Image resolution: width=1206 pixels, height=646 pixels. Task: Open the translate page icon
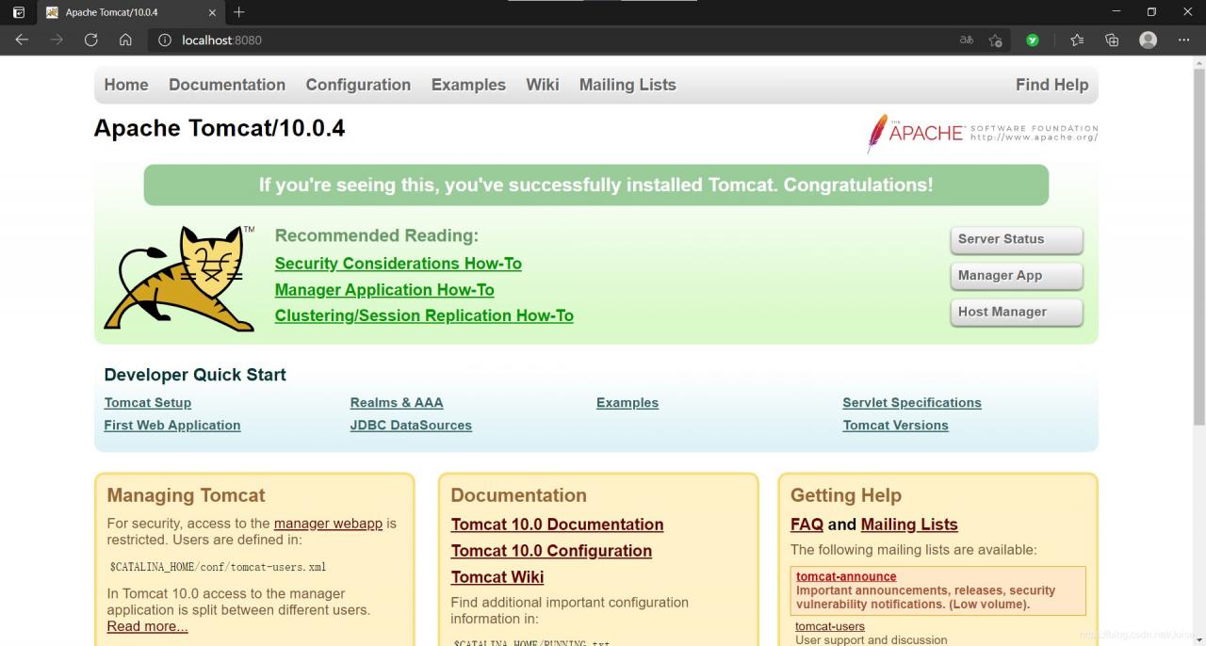(967, 40)
